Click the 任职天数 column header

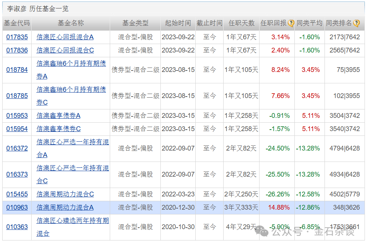click(241, 23)
